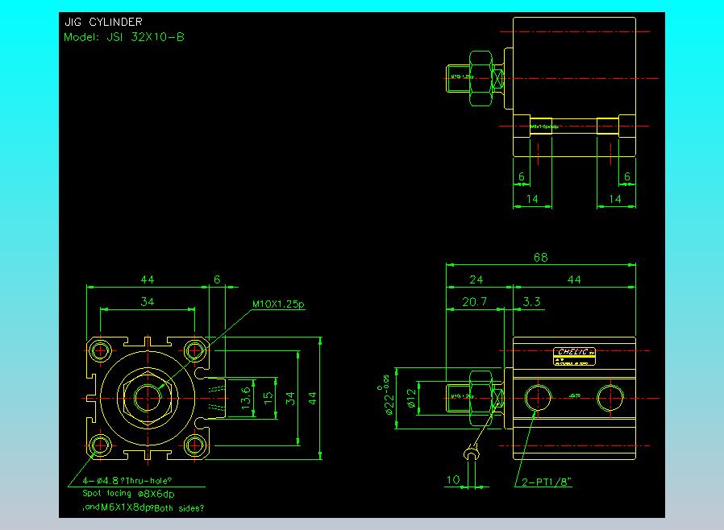This screenshot has width=724, height=530.
Task: Select the 10 dimension near wrench symbol
Action: point(453,479)
